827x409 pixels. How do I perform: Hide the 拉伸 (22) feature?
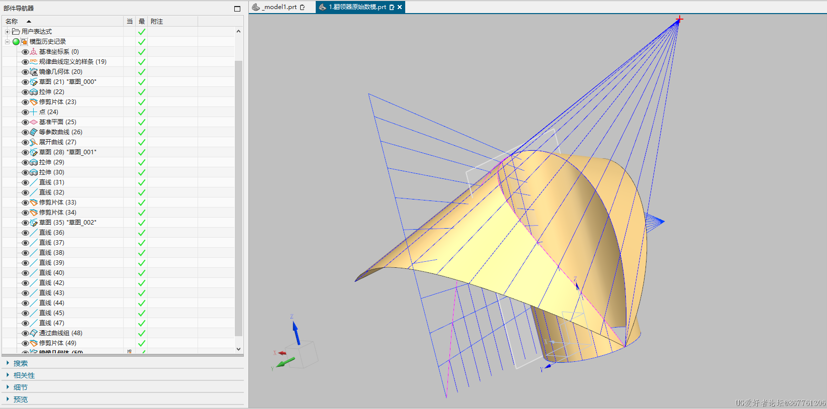click(25, 92)
